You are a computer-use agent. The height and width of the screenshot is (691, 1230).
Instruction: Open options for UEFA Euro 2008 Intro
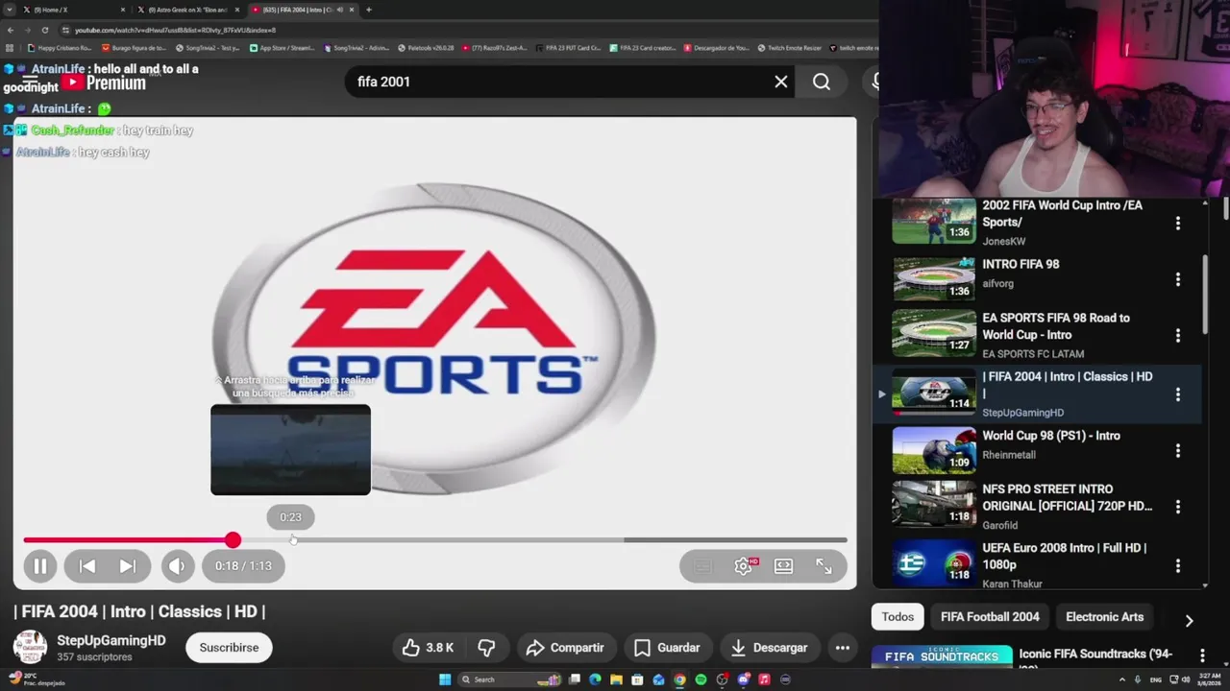(x=1177, y=563)
